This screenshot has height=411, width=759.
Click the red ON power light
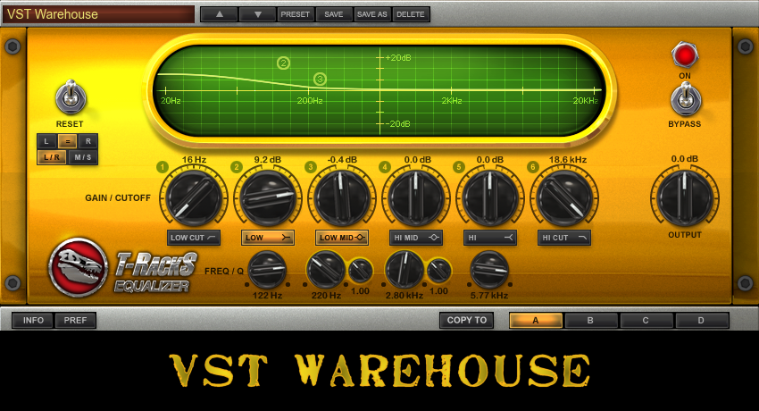click(685, 55)
